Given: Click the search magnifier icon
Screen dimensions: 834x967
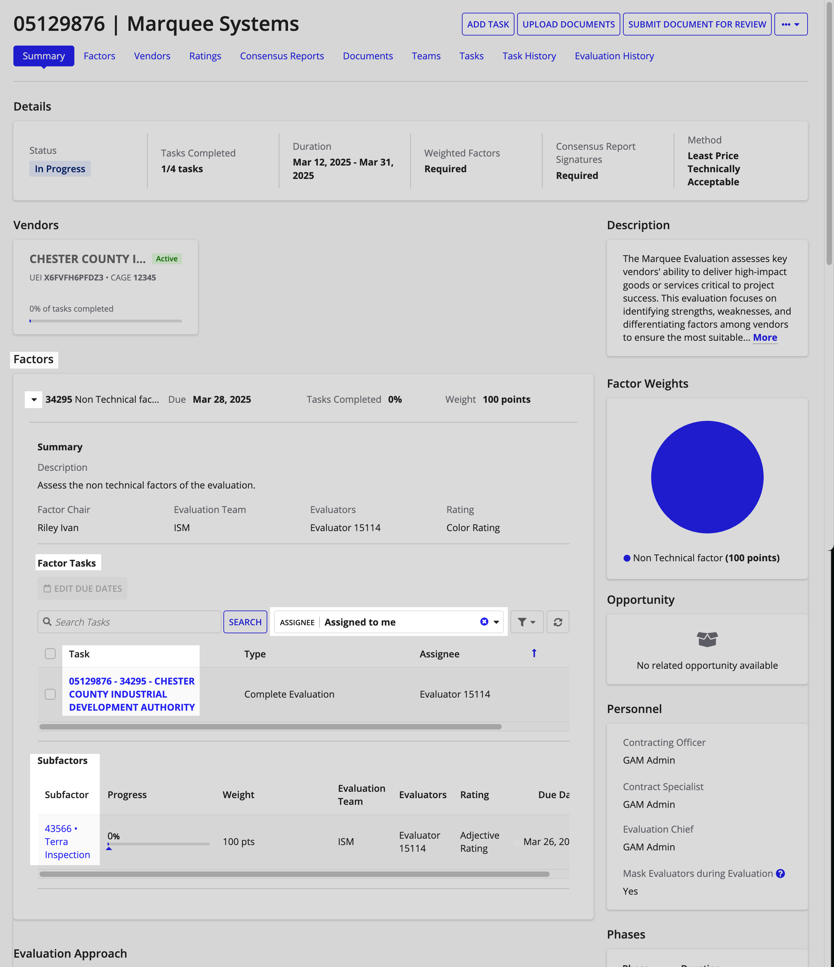Looking at the screenshot, I should [x=47, y=622].
